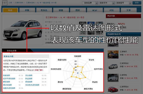The height and width of the screenshot is (94, 143).
Task: Click the price 6.58-8.48 万元
Action: (131, 78)
